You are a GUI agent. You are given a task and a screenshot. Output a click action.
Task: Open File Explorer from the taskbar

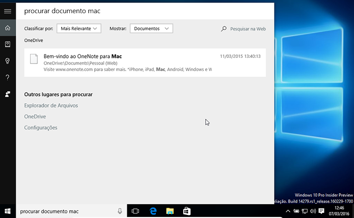click(x=170, y=211)
